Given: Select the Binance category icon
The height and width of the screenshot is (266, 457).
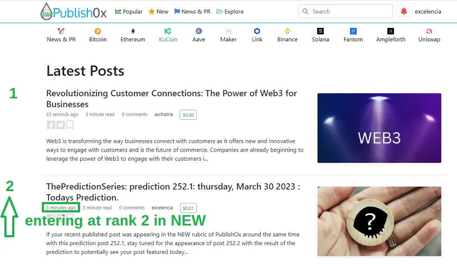Looking at the screenshot, I should click(287, 31).
